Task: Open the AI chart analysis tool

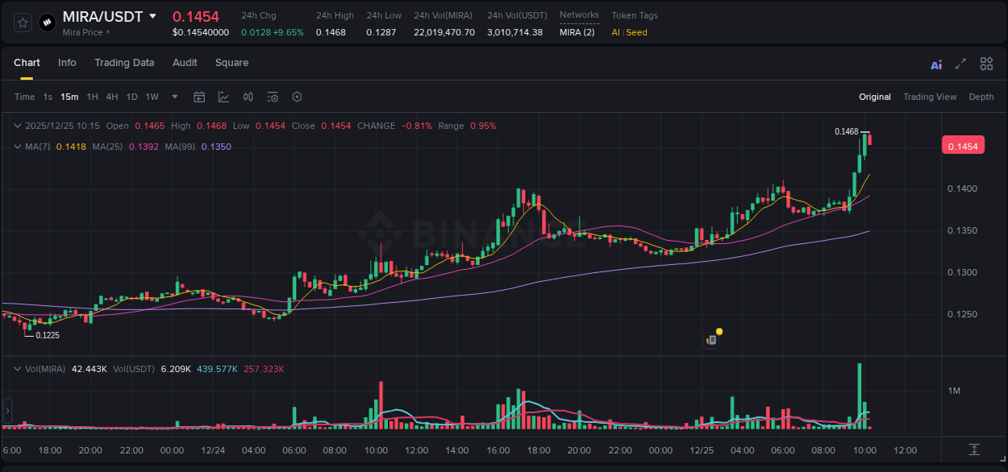Action: [936, 64]
